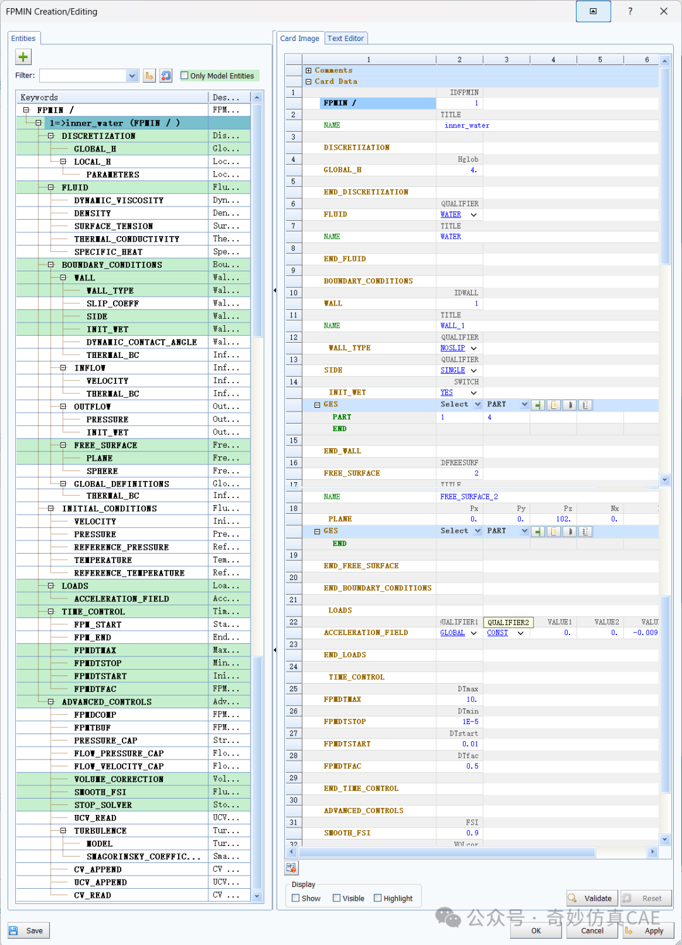
Task: Click the third tool icon in first GES row
Action: [x=570, y=405]
